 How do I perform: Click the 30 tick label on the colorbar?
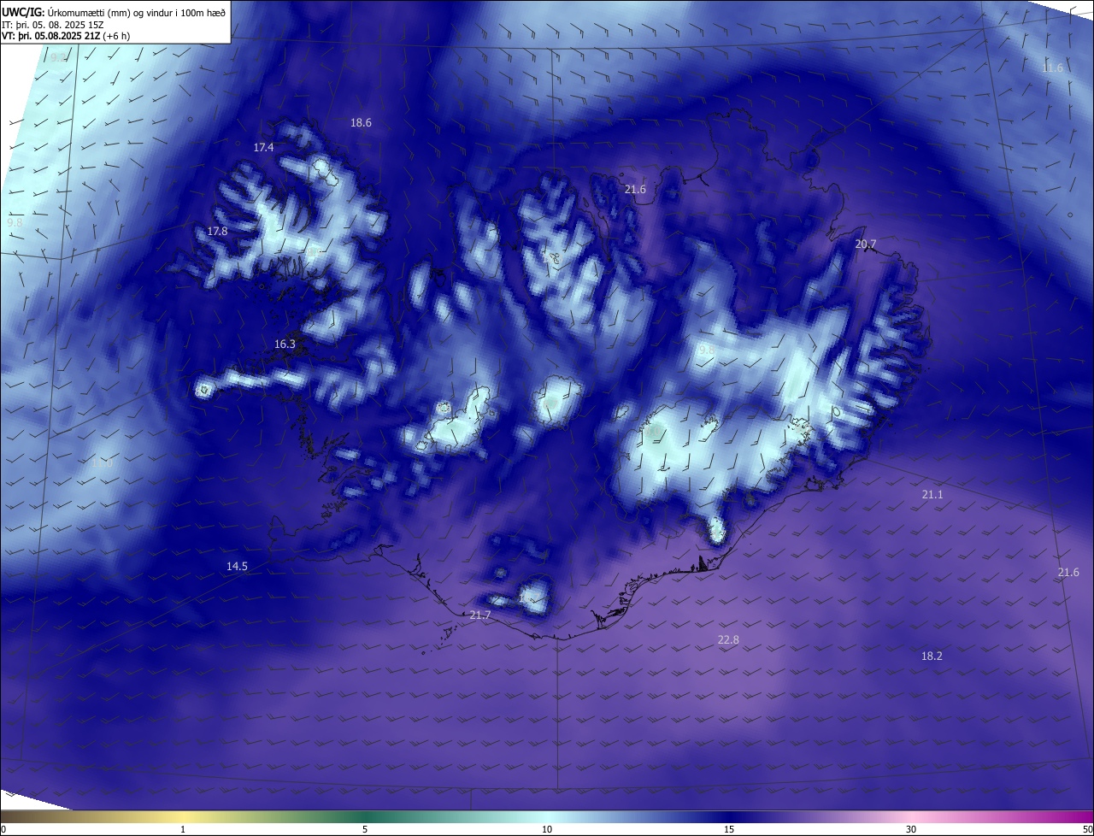click(x=911, y=829)
